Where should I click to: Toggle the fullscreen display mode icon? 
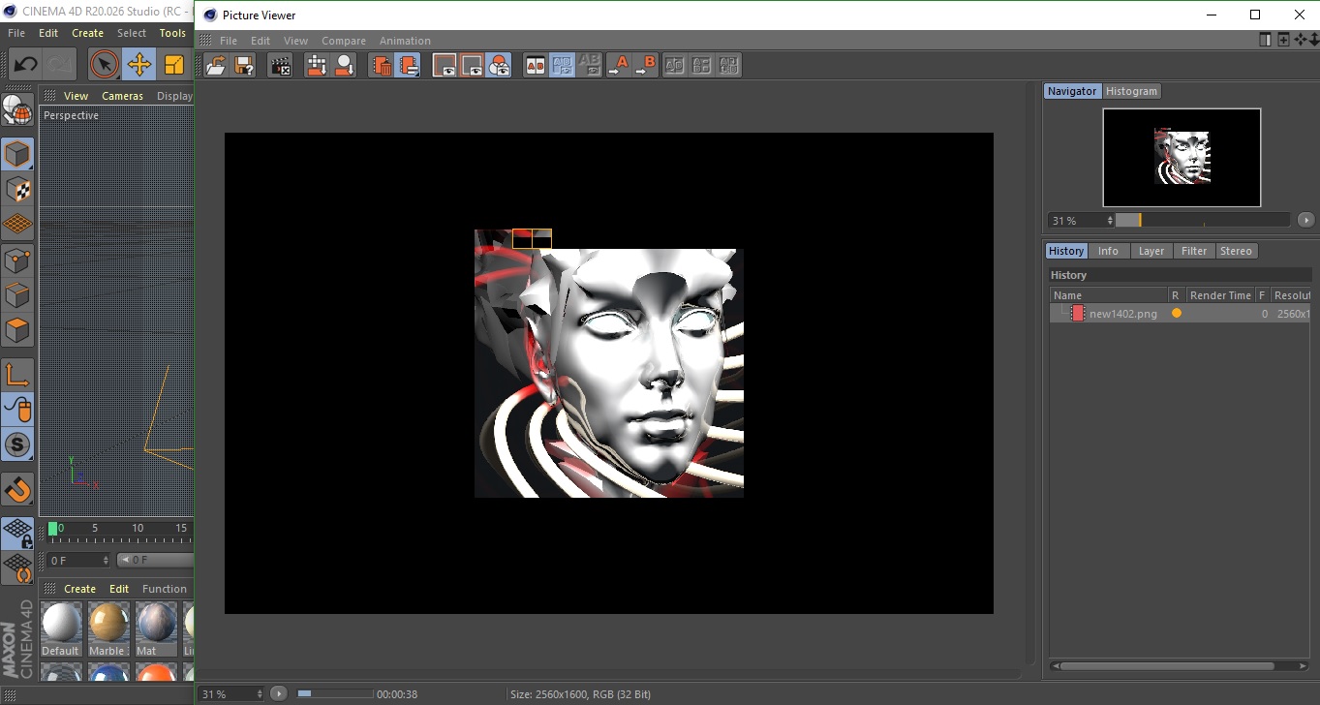point(445,65)
